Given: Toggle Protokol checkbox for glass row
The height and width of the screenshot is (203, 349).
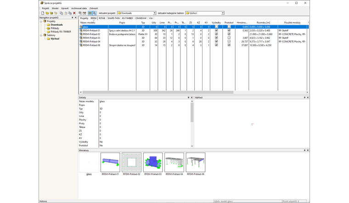Looking at the screenshot, I should pyautogui.click(x=229, y=27).
